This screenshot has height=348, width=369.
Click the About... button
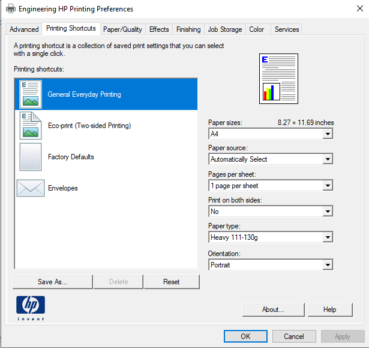coord(273,310)
